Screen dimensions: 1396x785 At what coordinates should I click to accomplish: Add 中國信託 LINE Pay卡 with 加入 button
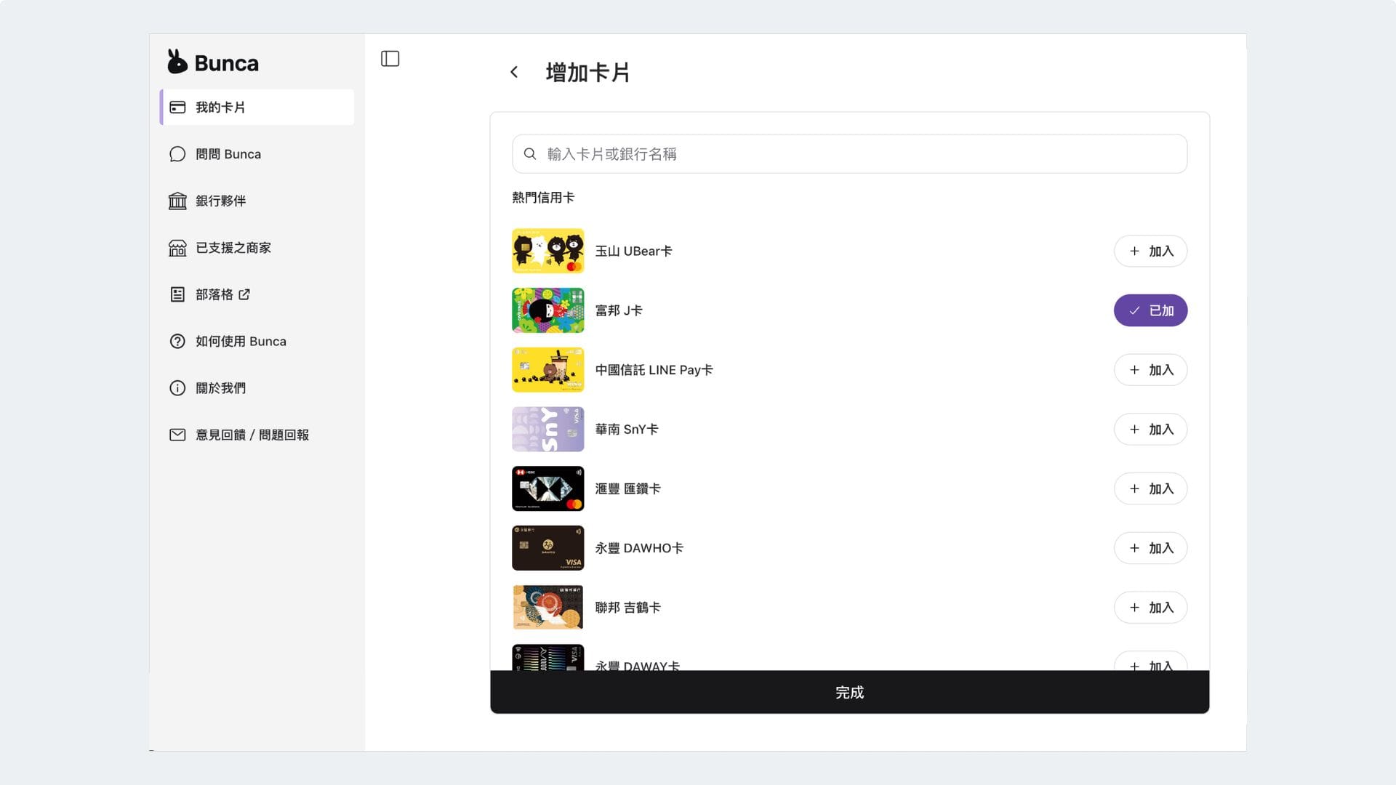[1150, 370]
